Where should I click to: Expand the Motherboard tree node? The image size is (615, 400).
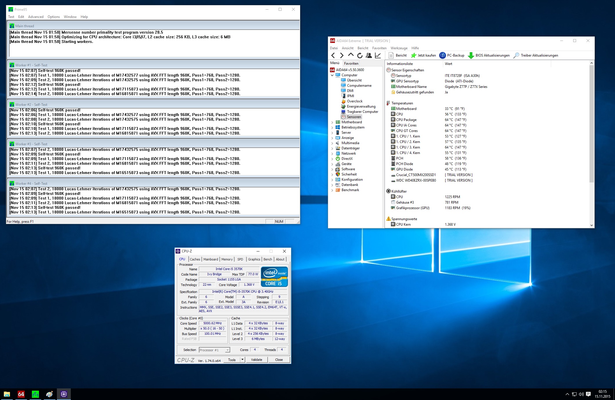tap(332, 122)
